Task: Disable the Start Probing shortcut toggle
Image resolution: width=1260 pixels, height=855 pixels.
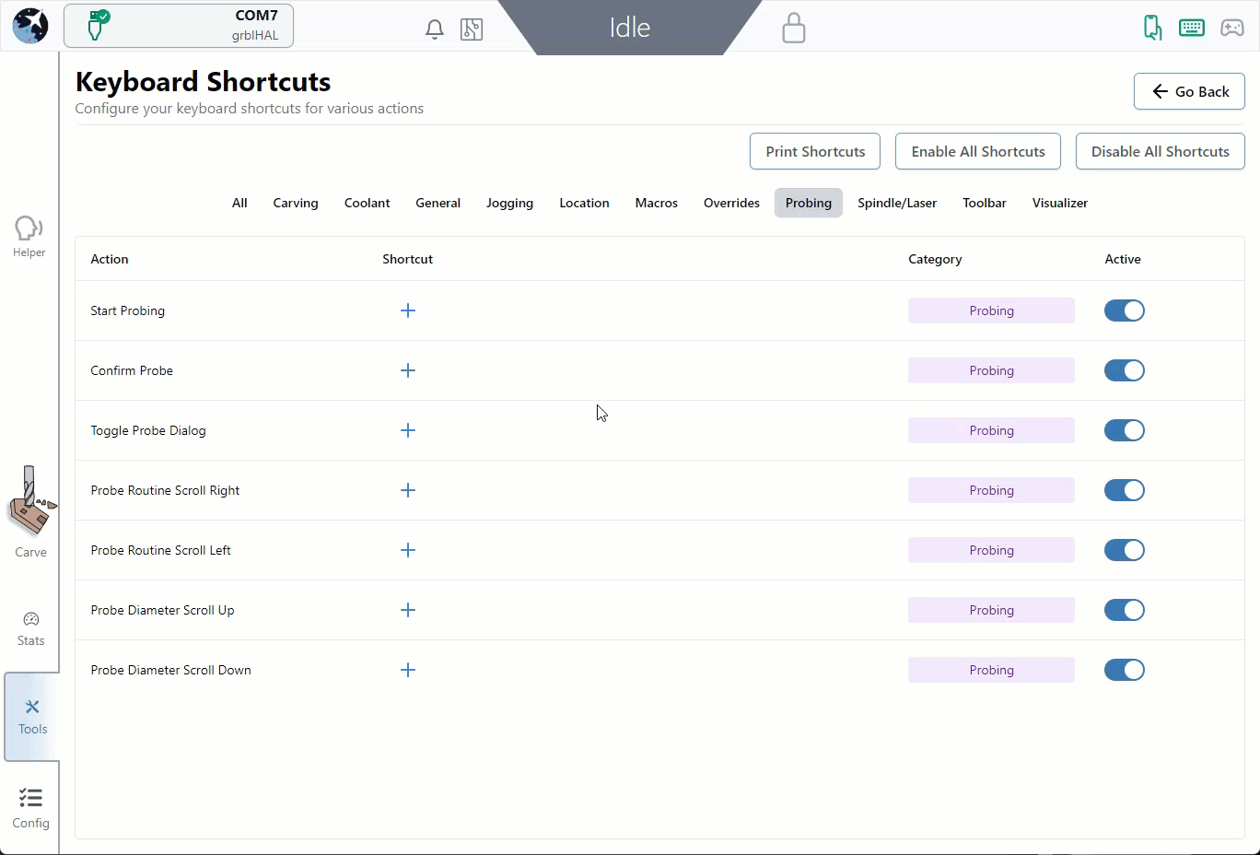Action: [1124, 310]
